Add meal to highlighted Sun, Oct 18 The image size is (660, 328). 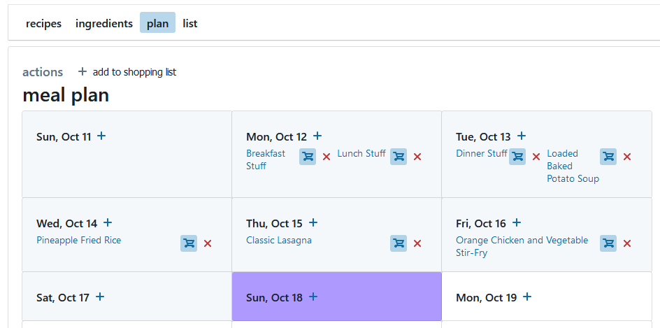point(313,297)
